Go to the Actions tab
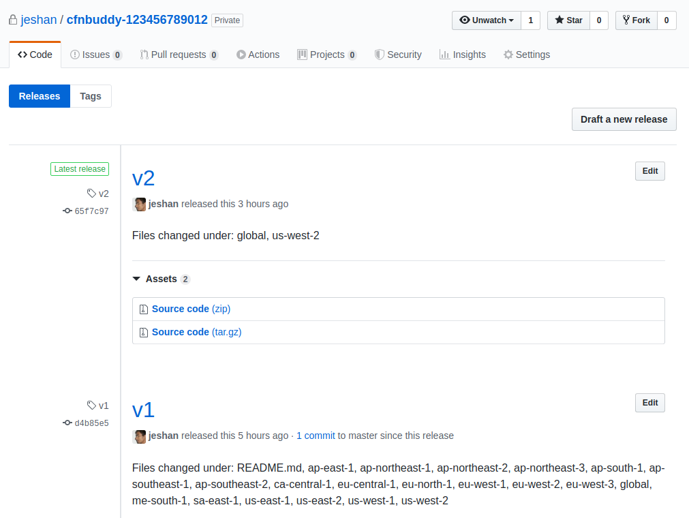 click(x=258, y=55)
